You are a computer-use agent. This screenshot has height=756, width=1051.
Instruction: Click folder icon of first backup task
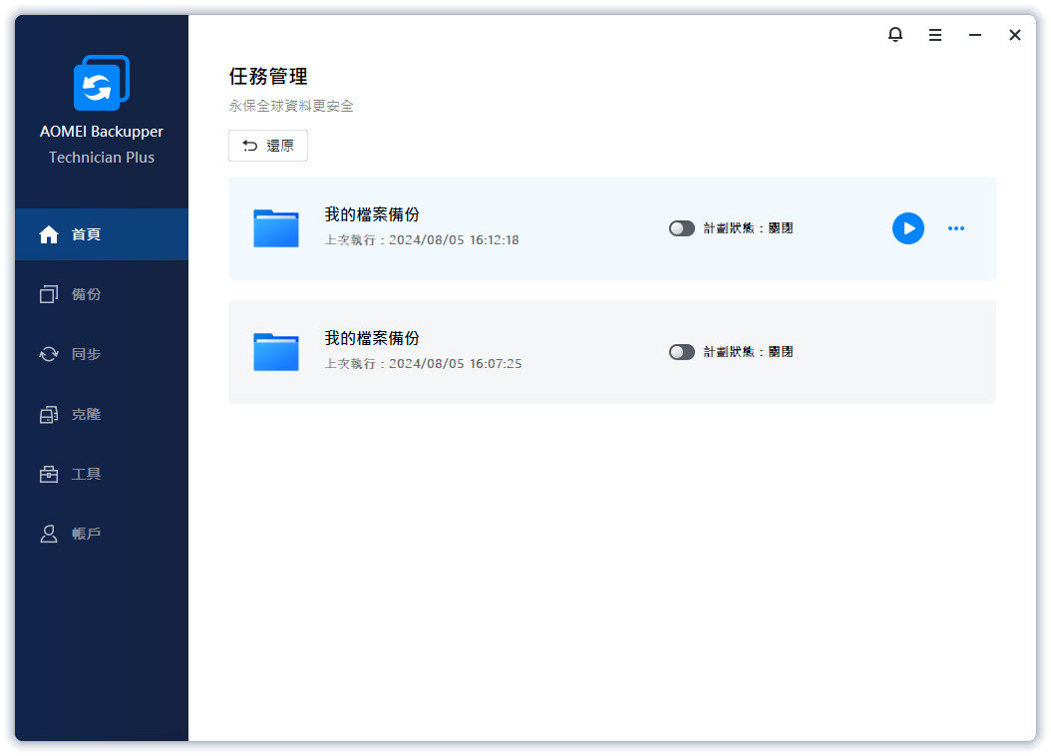click(276, 228)
